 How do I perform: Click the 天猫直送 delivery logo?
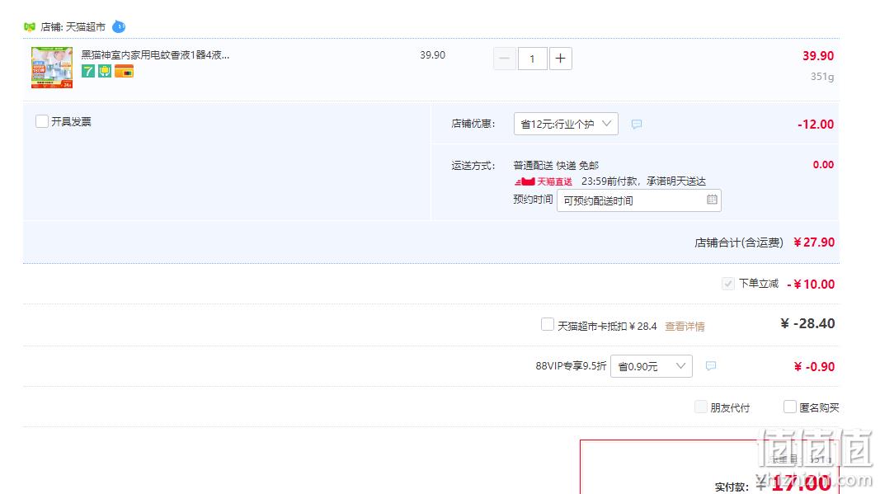pos(544,181)
